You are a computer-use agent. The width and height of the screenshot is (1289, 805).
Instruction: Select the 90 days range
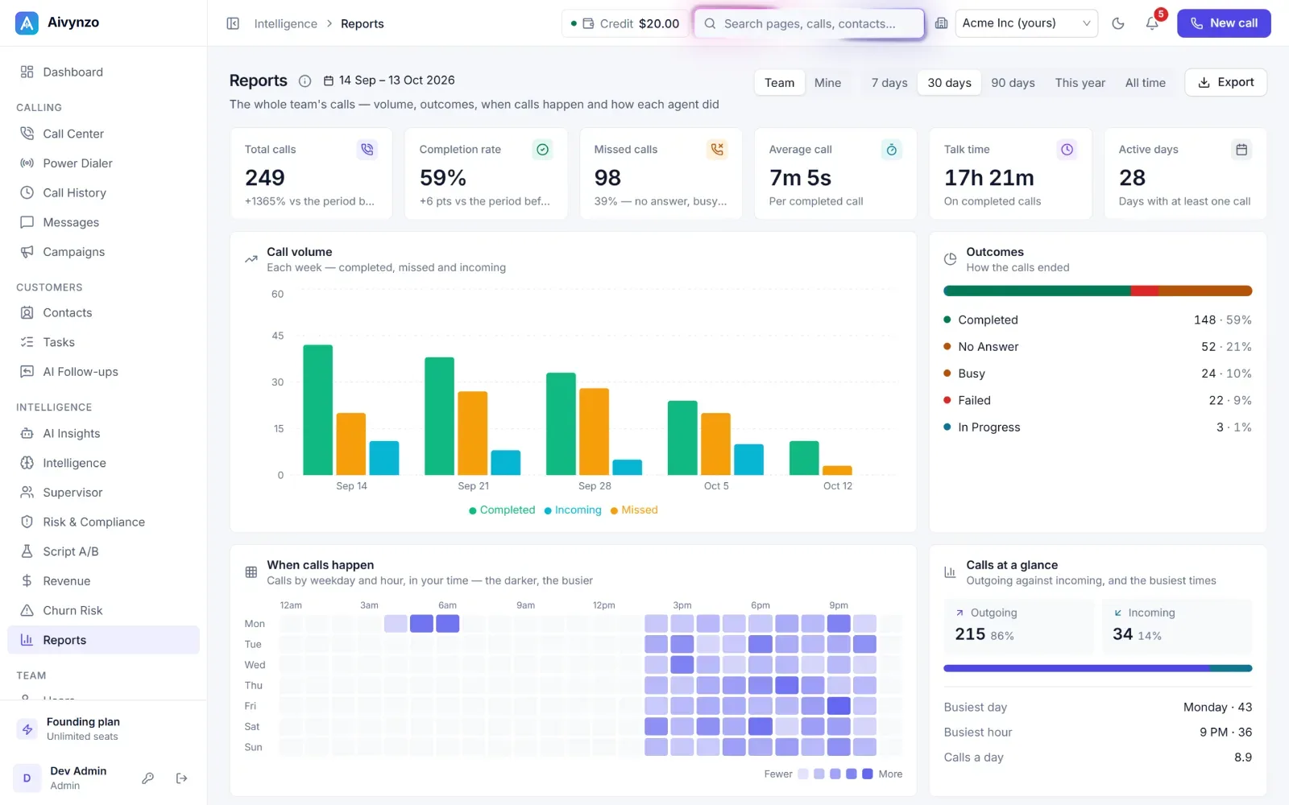(1013, 82)
